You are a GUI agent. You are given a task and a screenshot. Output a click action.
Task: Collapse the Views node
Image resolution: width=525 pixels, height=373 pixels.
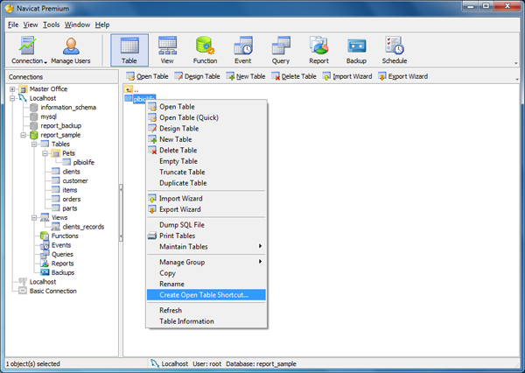[x=34, y=218]
